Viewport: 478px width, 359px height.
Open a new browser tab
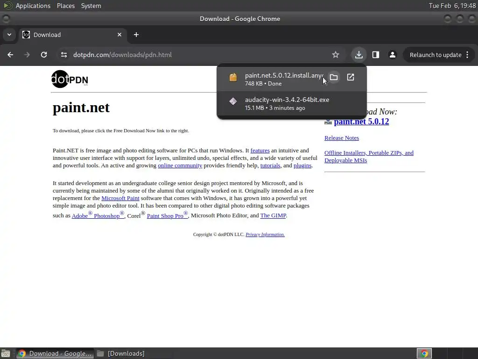coord(136,35)
